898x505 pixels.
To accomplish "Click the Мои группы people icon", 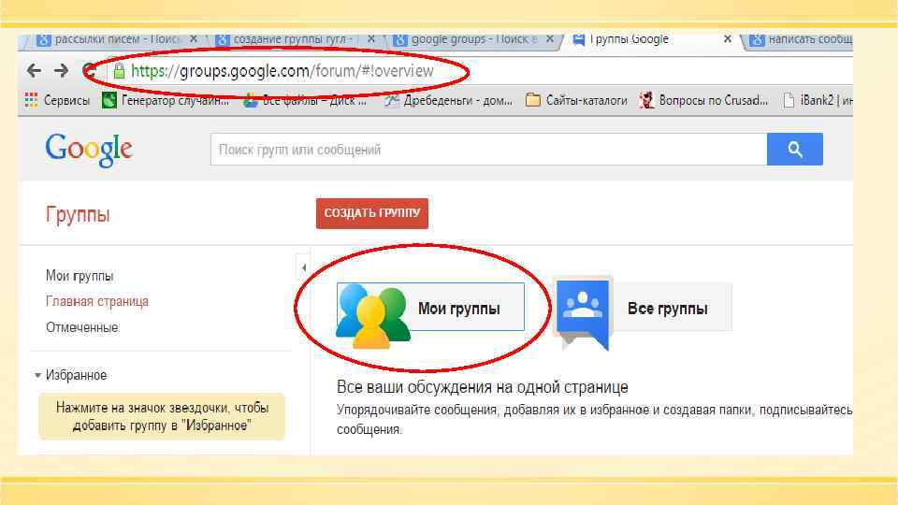I will pos(372,316).
